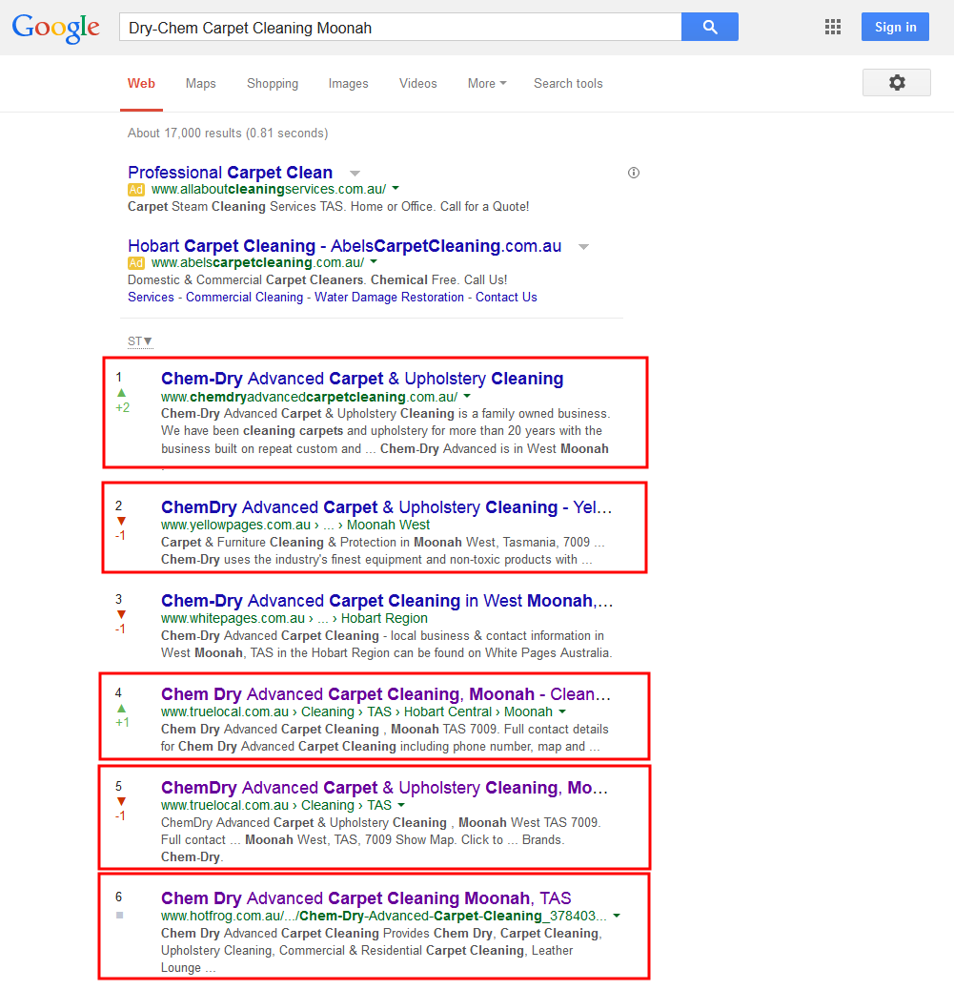This screenshot has height=990, width=954.
Task: Click the green up arrow beside result 4
Action: pyautogui.click(x=122, y=709)
